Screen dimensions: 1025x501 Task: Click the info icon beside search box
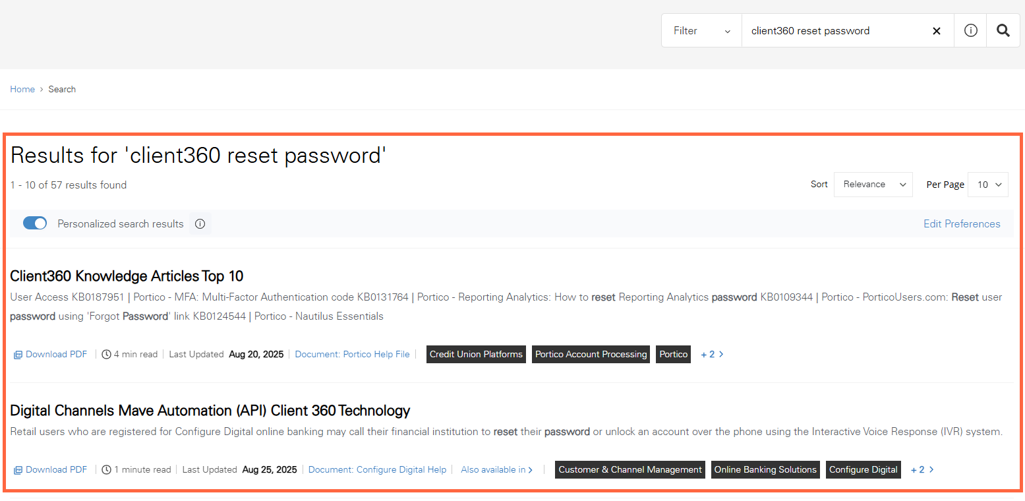point(970,30)
